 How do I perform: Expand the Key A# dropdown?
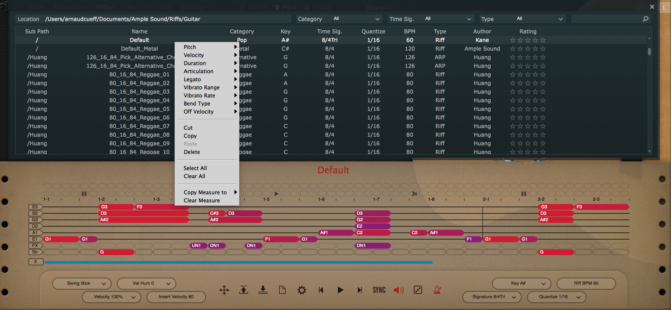pos(521,283)
